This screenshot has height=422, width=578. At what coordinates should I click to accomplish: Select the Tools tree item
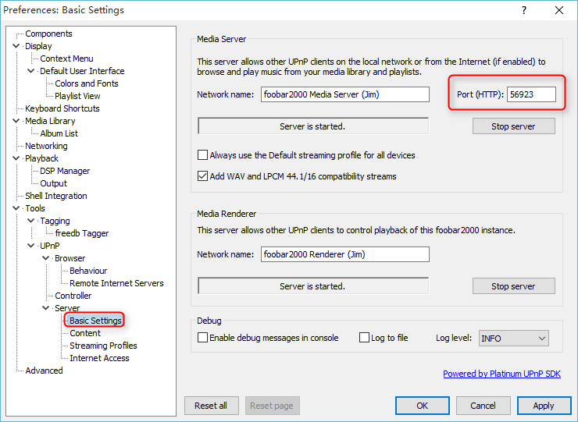pyautogui.click(x=35, y=208)
